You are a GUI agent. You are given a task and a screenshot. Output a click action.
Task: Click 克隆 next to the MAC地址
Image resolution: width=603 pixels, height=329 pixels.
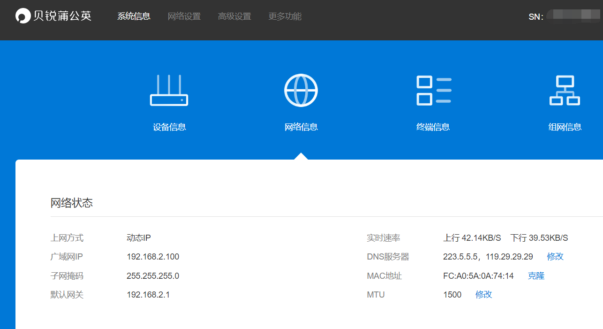[536, 275]
